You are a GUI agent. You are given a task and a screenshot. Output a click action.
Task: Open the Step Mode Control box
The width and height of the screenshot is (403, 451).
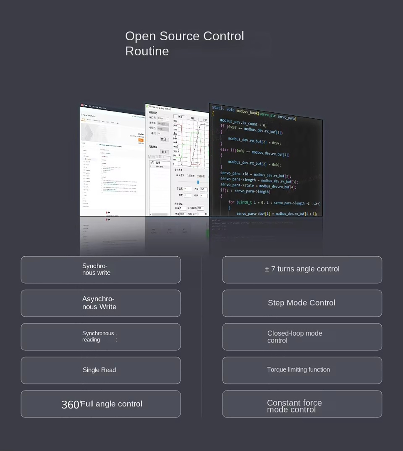click(302, 303)
